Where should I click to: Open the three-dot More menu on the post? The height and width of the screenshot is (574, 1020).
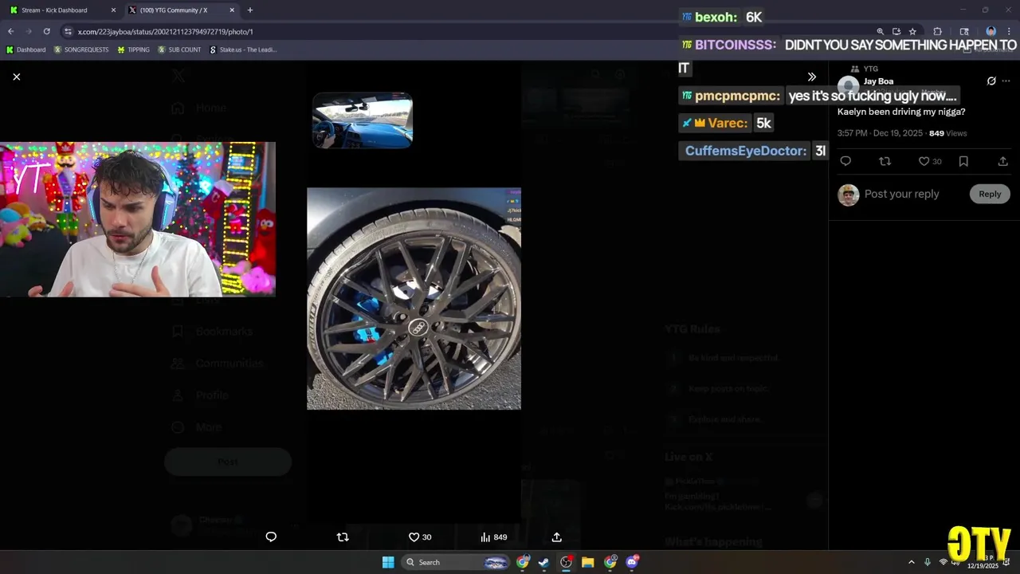point(1006,81)
